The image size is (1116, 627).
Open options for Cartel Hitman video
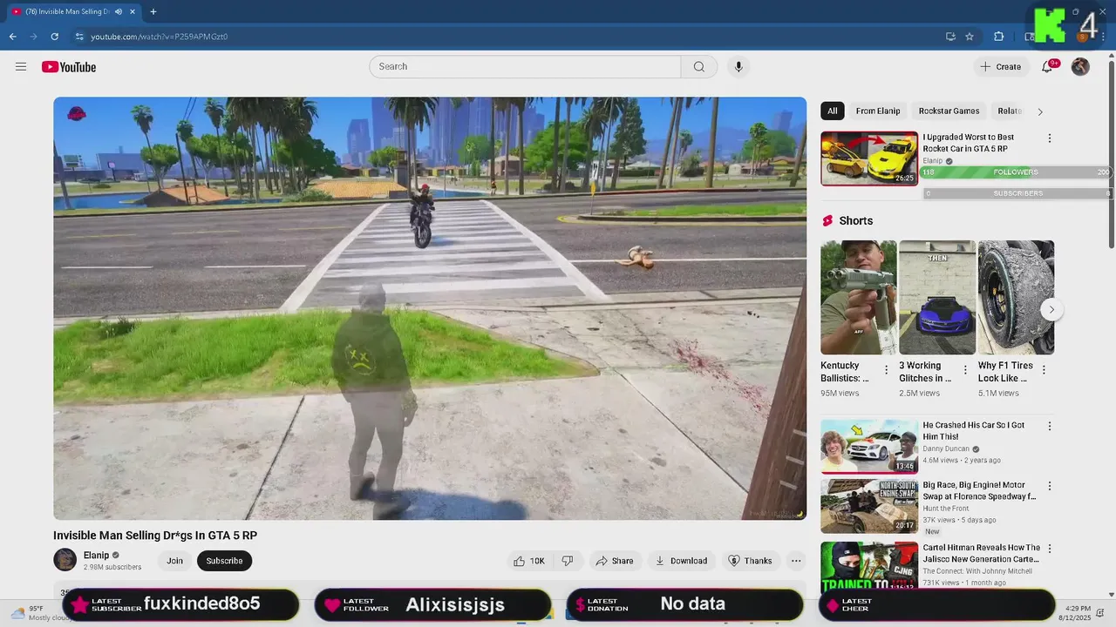click(x=1050, y=549)
